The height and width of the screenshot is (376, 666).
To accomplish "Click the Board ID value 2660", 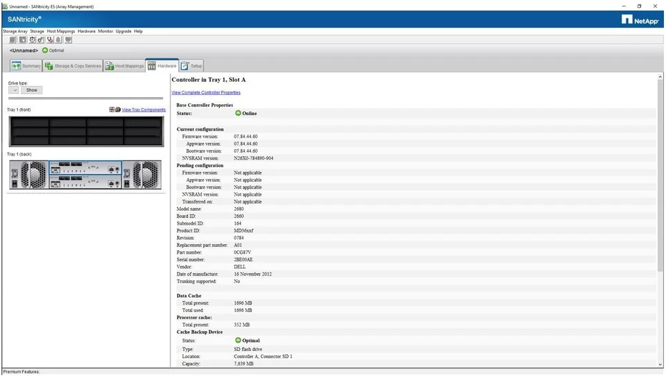I will click(x=239, y=216).
